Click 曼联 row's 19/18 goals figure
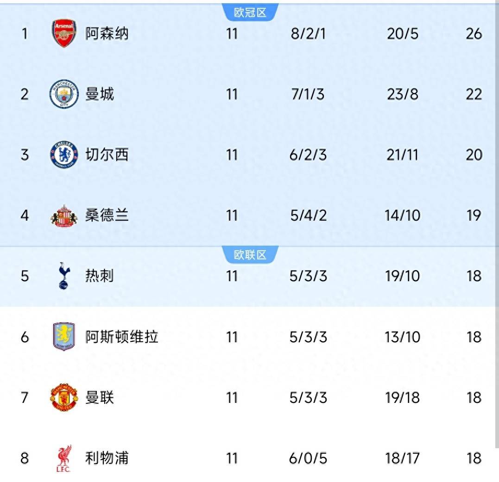 403,397
